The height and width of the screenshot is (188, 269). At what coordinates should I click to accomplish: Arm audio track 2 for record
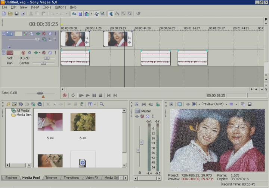point(23,53)
